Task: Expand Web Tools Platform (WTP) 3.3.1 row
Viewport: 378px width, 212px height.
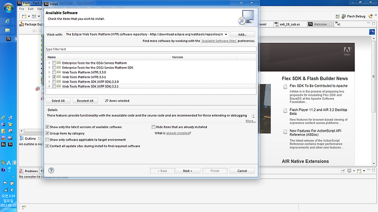Action: tap(49, 77)
